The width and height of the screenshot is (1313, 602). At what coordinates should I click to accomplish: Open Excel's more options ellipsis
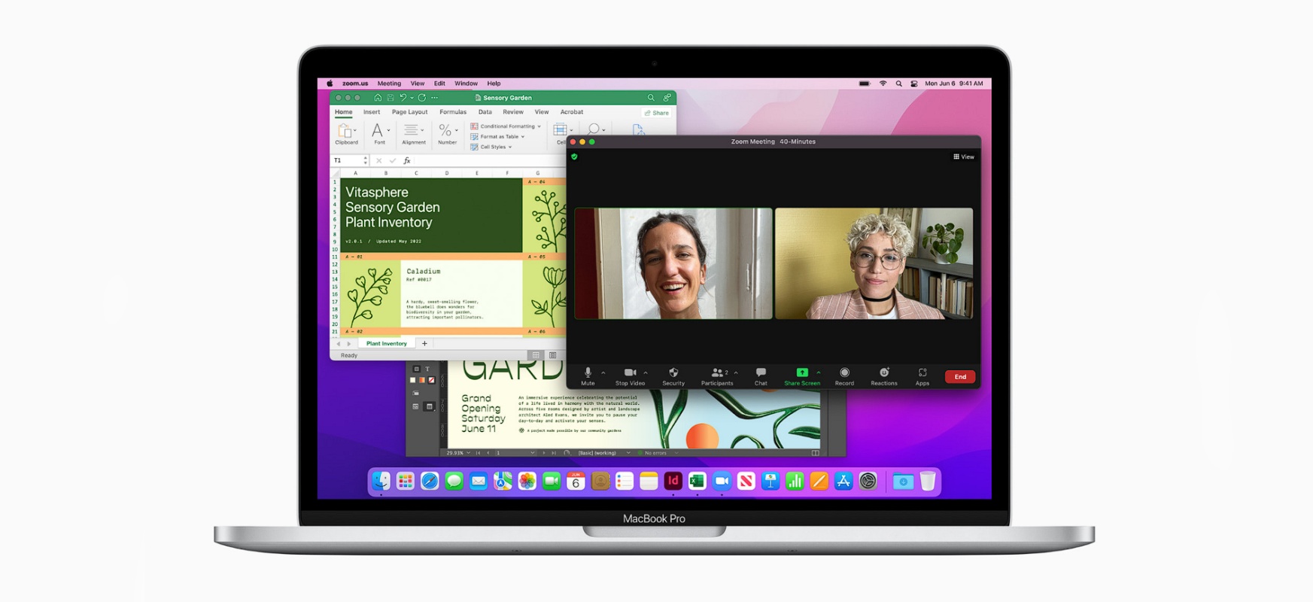434,98
